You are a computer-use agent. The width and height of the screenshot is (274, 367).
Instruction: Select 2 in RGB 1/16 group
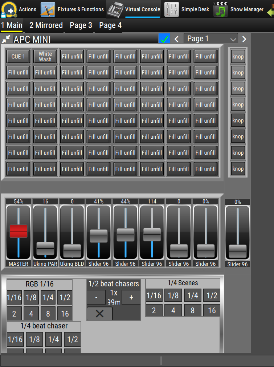click(15, 313)
